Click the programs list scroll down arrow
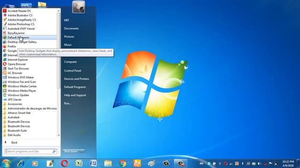 coord(59,135)
